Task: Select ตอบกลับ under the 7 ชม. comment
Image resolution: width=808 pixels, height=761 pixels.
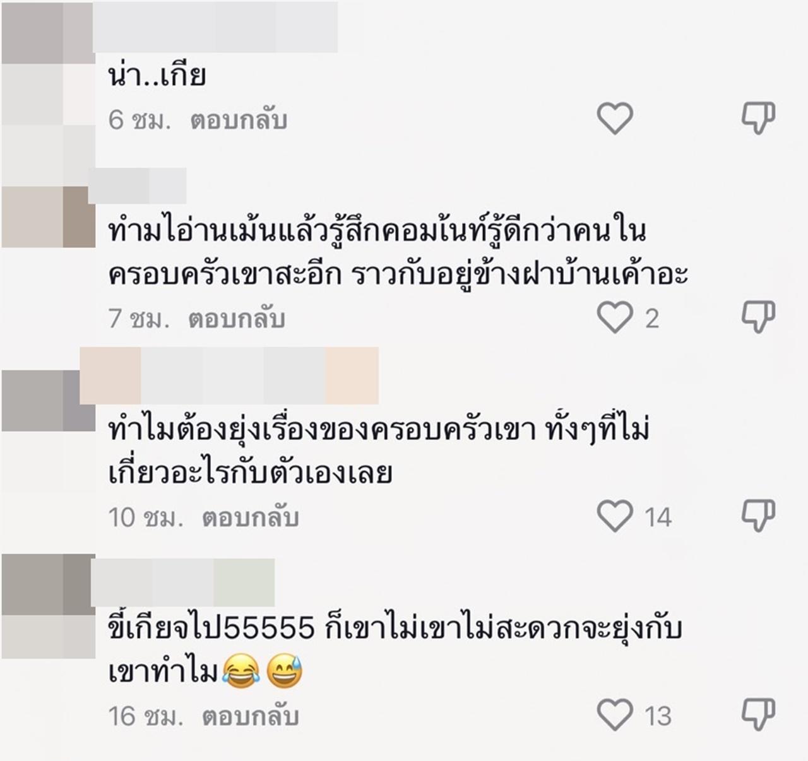Action: coord(237,318)
